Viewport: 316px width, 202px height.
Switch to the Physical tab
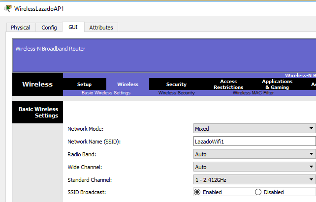point(21,28)
